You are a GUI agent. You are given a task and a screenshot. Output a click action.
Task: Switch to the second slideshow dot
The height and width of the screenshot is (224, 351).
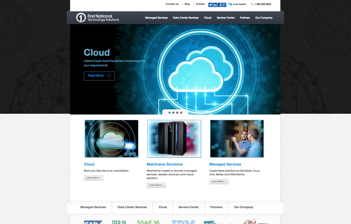pos(173,113)
